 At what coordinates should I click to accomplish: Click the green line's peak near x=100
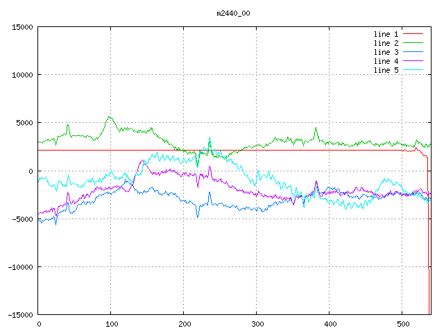pyautogui.click(x=110, y=117)
